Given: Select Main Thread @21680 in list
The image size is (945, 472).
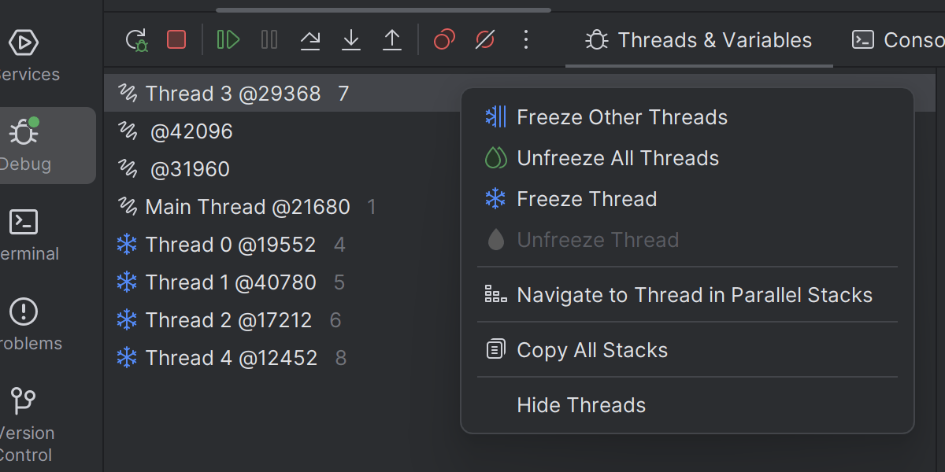Looking at the screenshot, I should pyautogui.click(x=247, y=207).
